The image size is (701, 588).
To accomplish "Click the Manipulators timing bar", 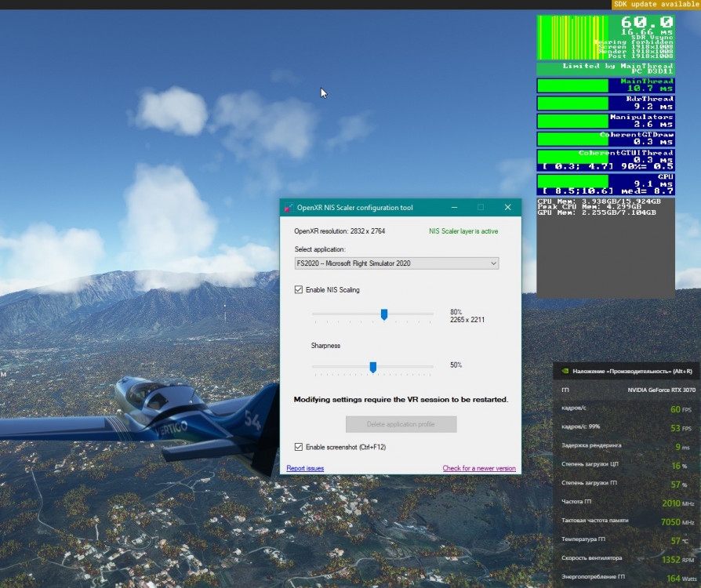I will (573, 121).
